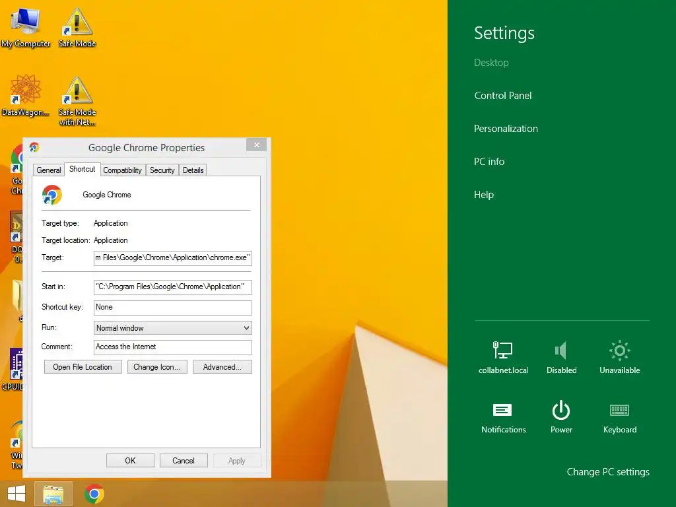Image resolution: width=676 pixels, height=507 pixels.
Task: Click the 'Google Chrome' name text in dialog
Action: tap(107, 195)
